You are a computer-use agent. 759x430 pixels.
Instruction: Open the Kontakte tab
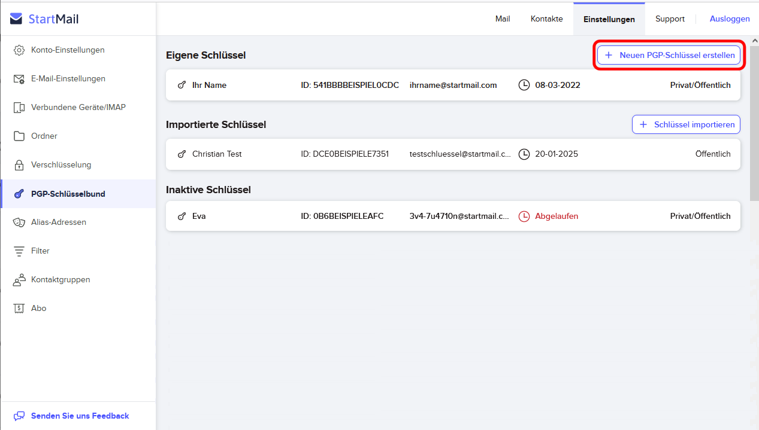[x=547, y=19]
